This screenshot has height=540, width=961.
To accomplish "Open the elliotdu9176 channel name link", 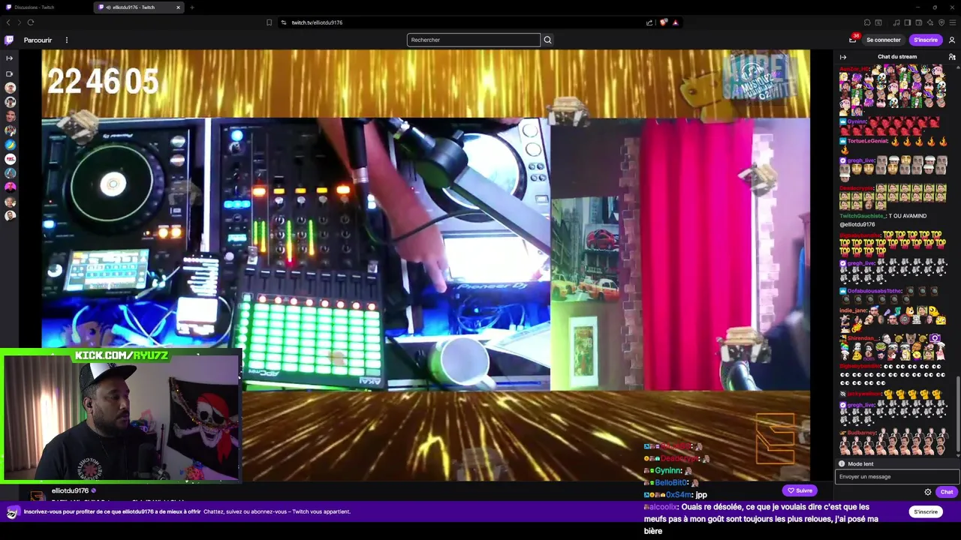I will (x=70, y=490).
